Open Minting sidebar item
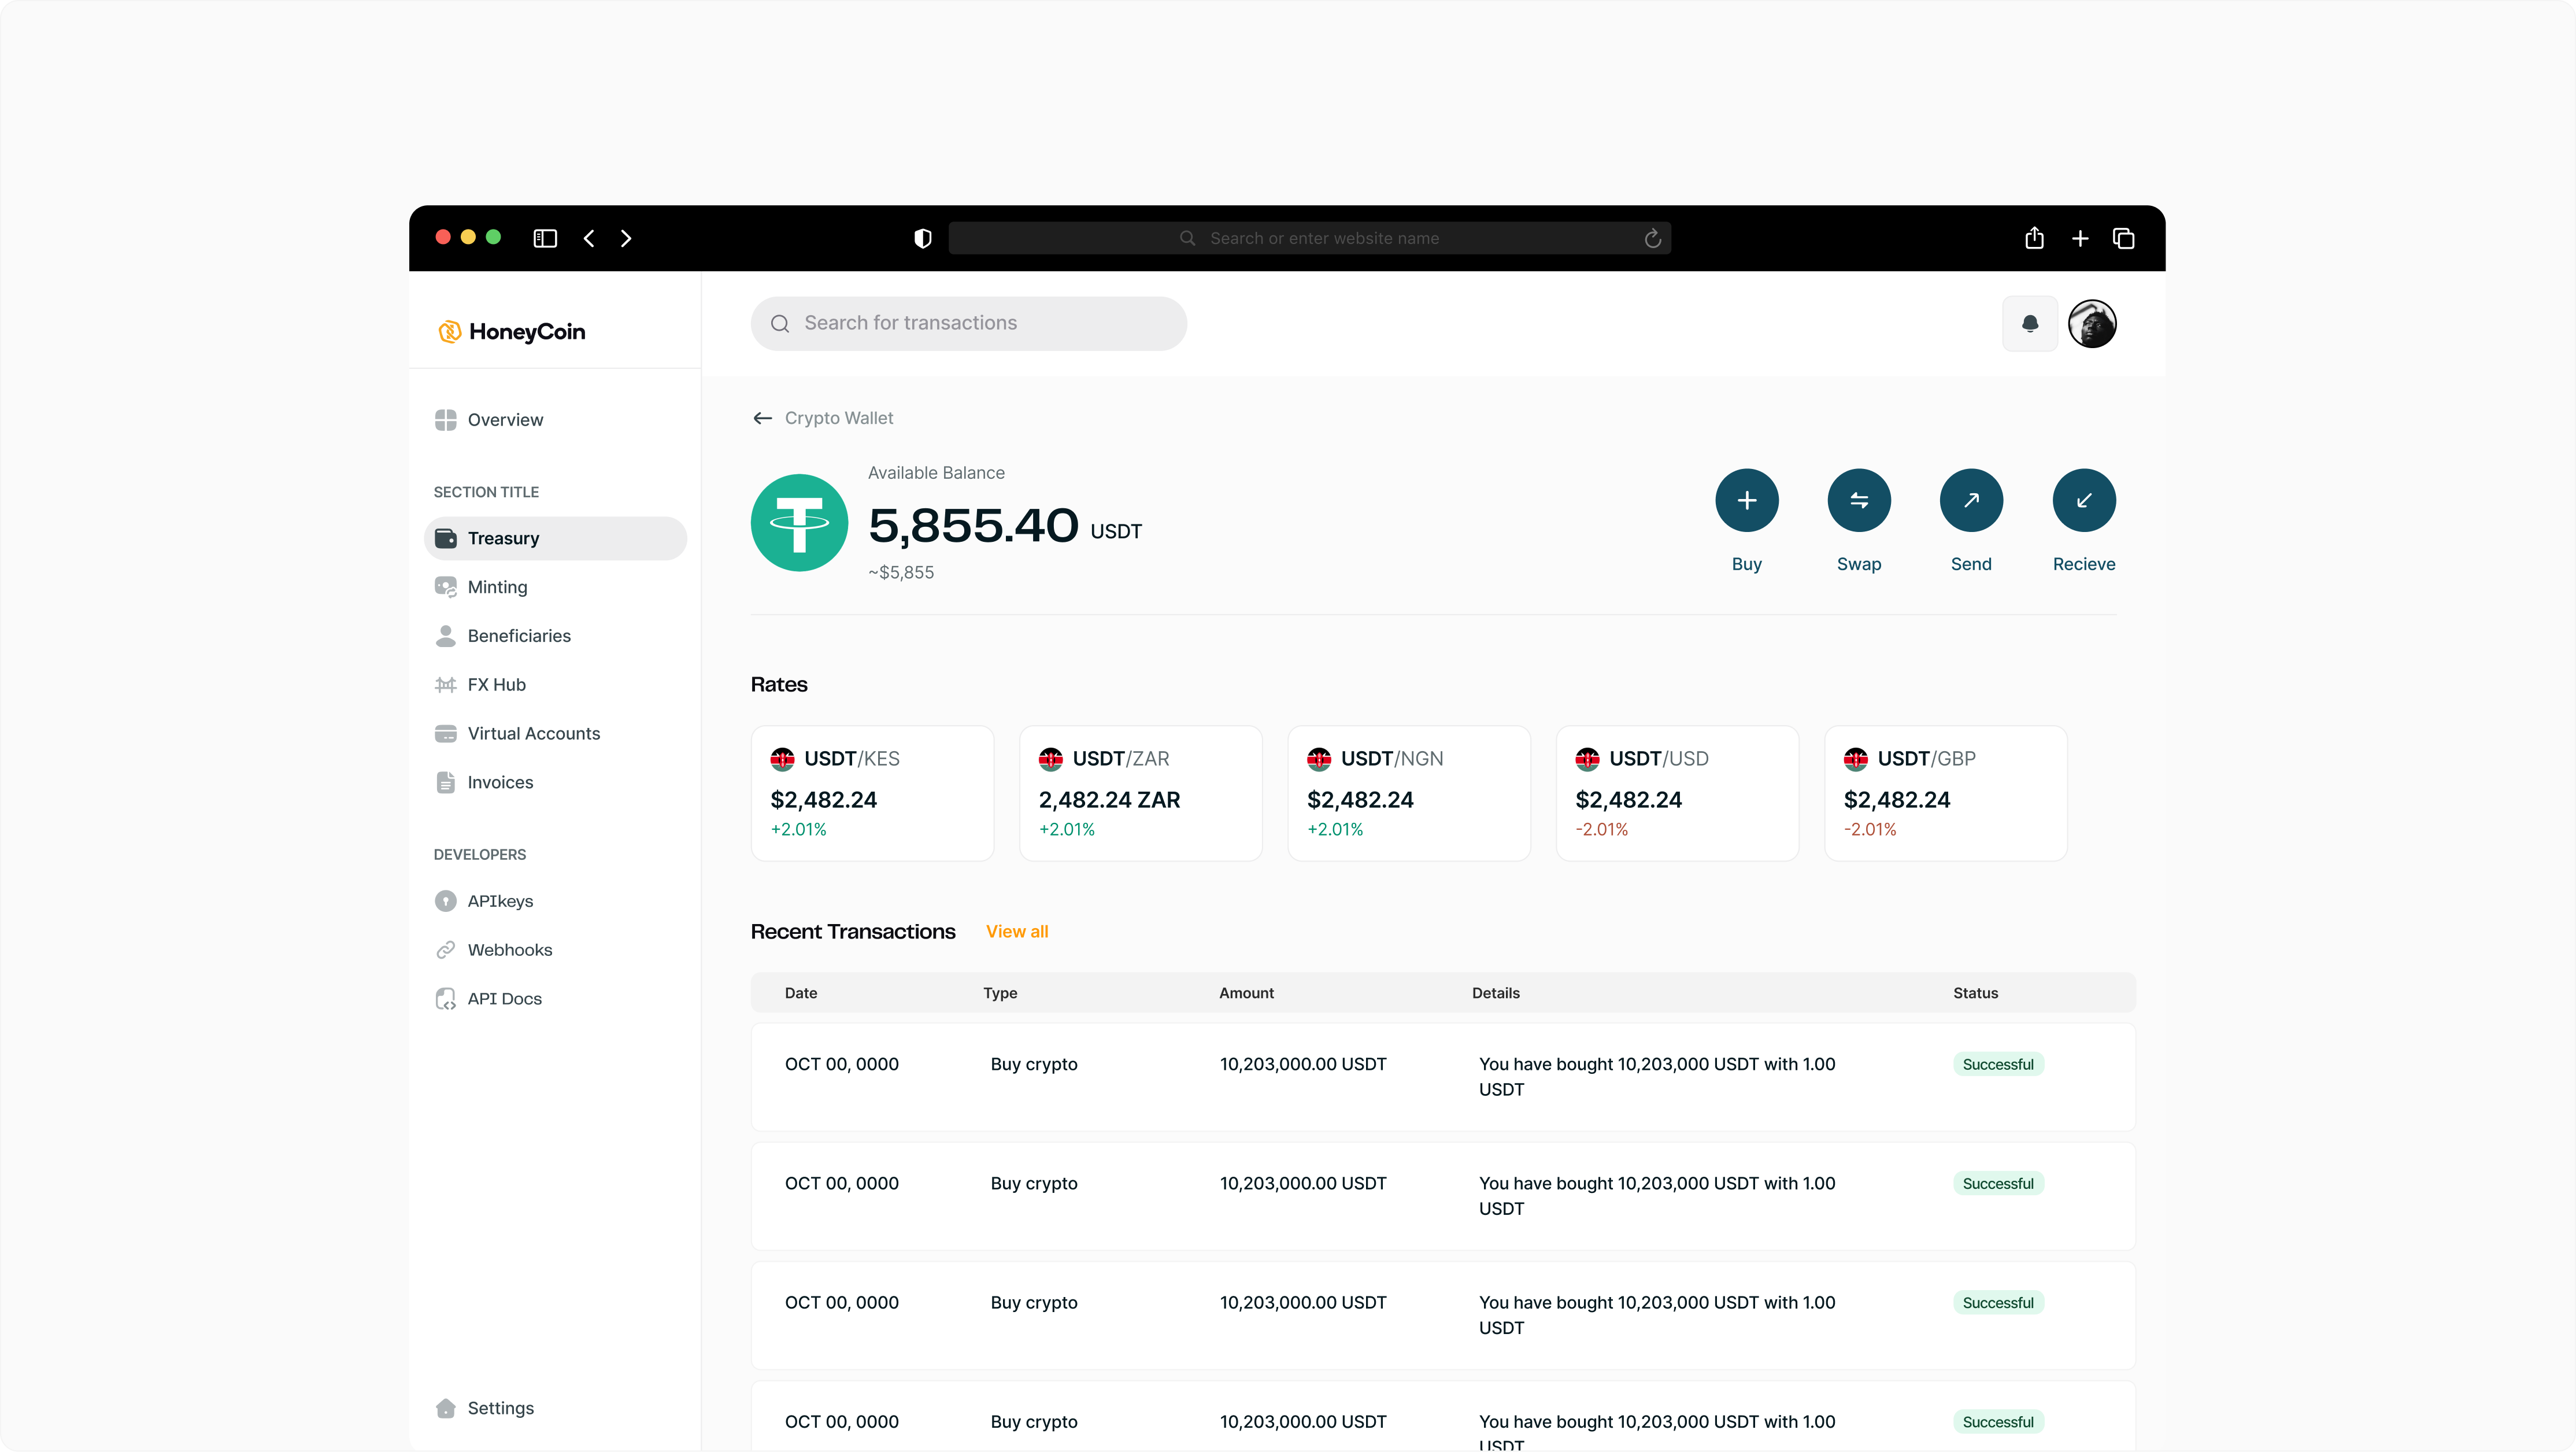Viewport: 2576px width, 1452px height. click(x=497, y=587)
